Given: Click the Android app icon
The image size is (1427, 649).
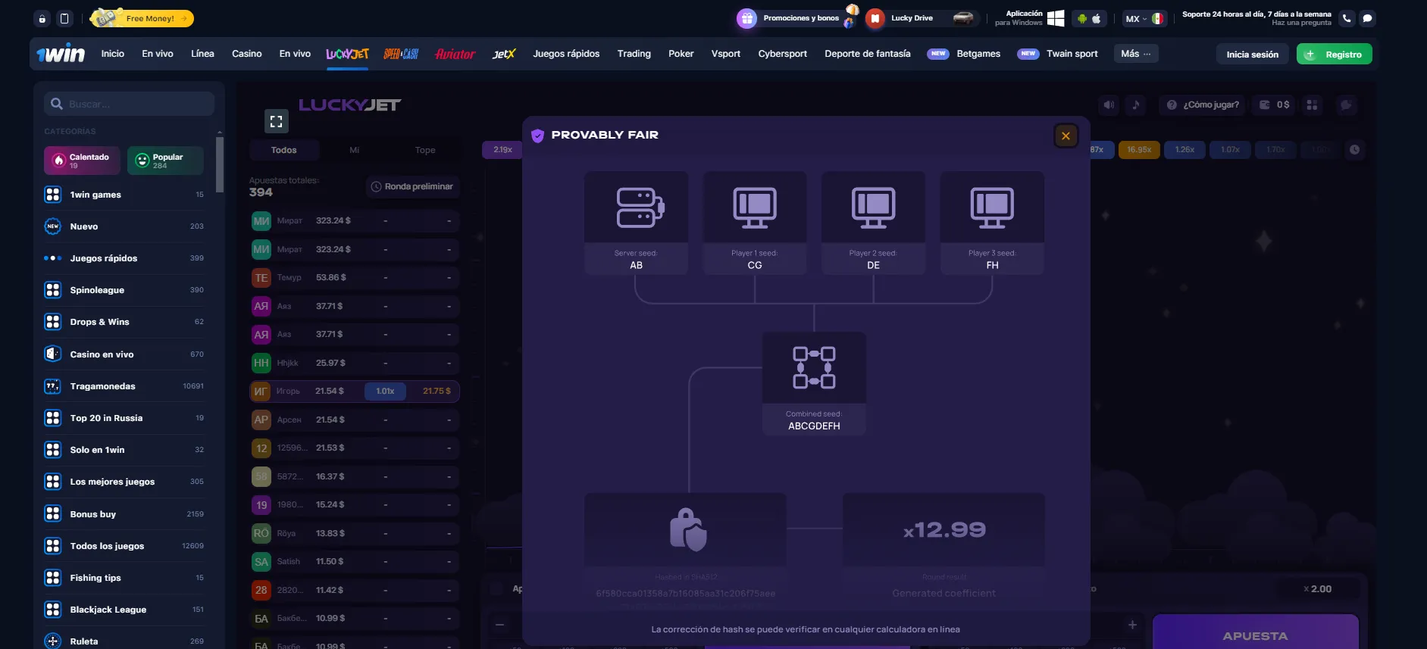Looking at the screenshot, I should point(1082,18).
